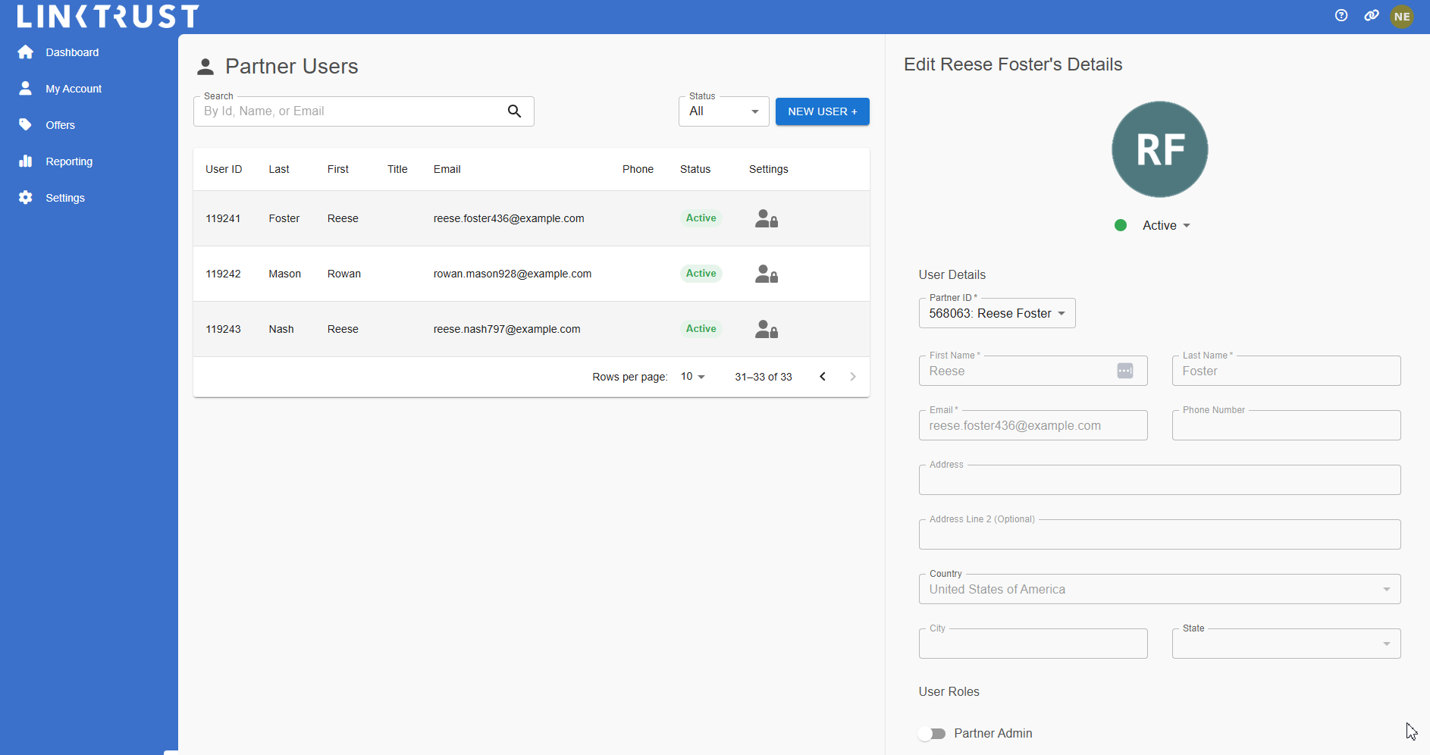Click the NEW USER button
The width and height of the screenshot is (1430, 755).
(822, 111)
